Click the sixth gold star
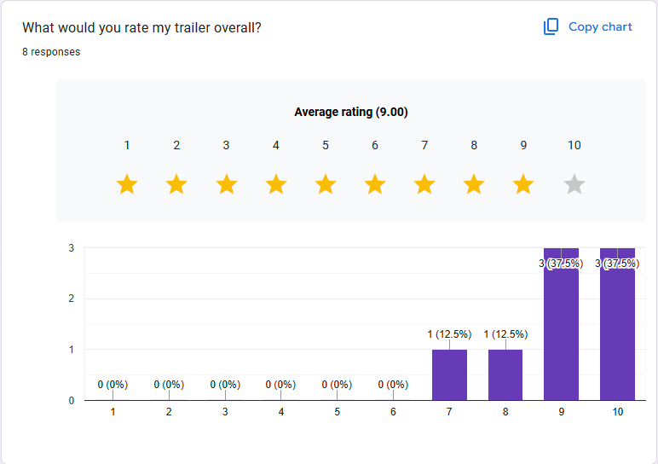The image size is (658, 464). pyautogui.click(x=375, y=184)
